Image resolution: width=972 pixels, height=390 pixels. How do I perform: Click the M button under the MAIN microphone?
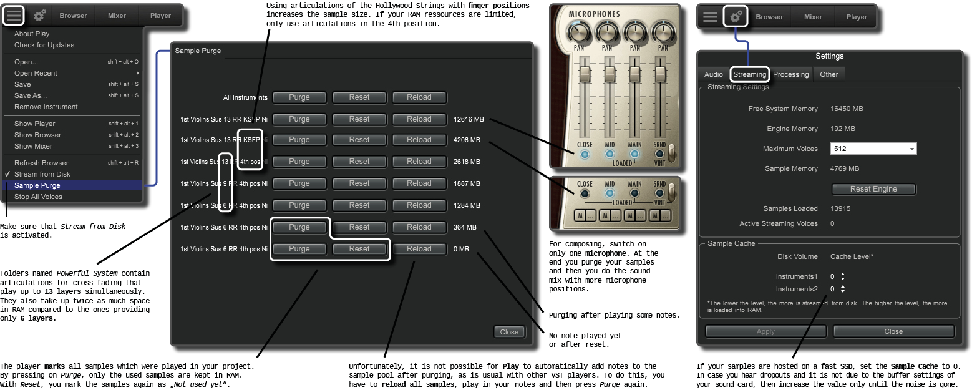point(629,216)
